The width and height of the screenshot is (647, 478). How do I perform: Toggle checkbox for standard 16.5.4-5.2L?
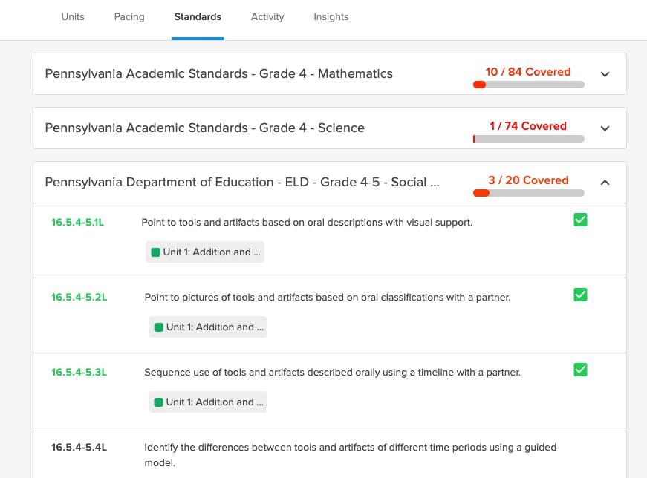click(x=580, y=295)
